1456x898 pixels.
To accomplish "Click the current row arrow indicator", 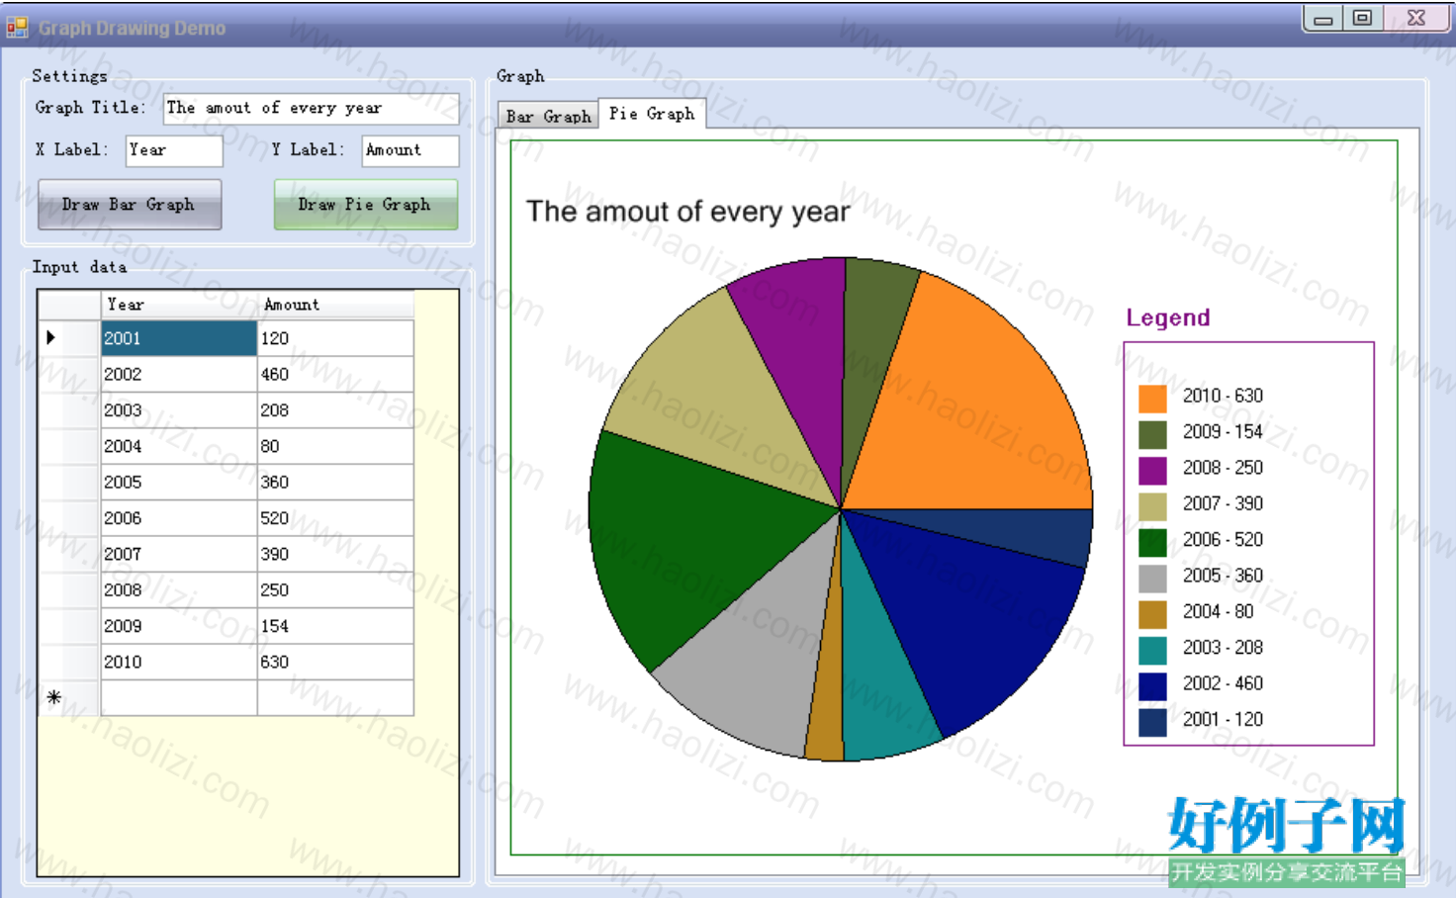I will pyautogui.click(x=50, y=337).
